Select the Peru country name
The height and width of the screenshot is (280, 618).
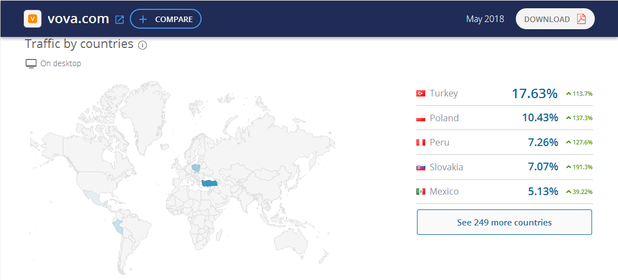[440, 142]
